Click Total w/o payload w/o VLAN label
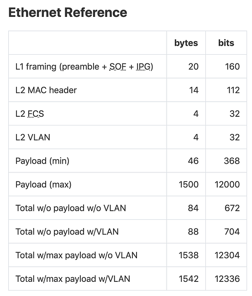Image resolution: width=252 pixels, height=296 pixels. [71, 208]
